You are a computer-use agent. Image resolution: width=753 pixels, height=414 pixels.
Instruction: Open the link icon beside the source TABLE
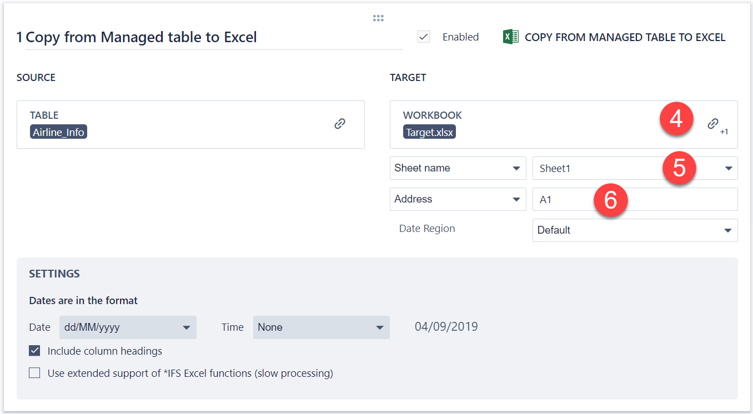coord(339,124)
